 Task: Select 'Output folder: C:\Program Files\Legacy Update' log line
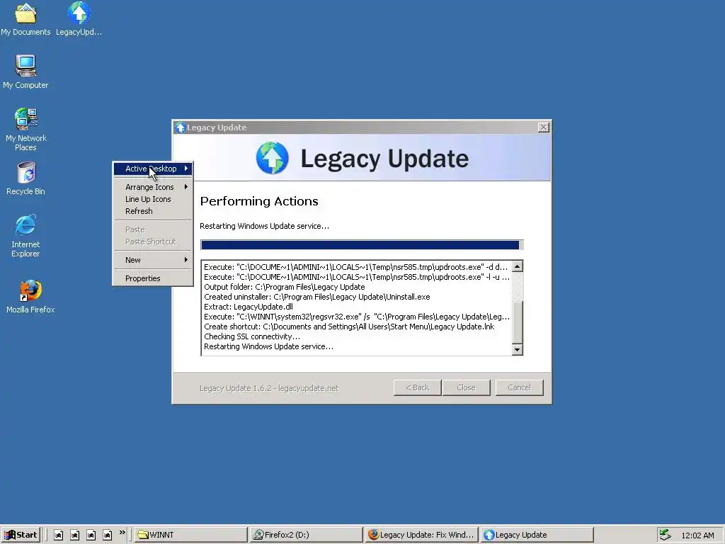click(x=285, y=287)
